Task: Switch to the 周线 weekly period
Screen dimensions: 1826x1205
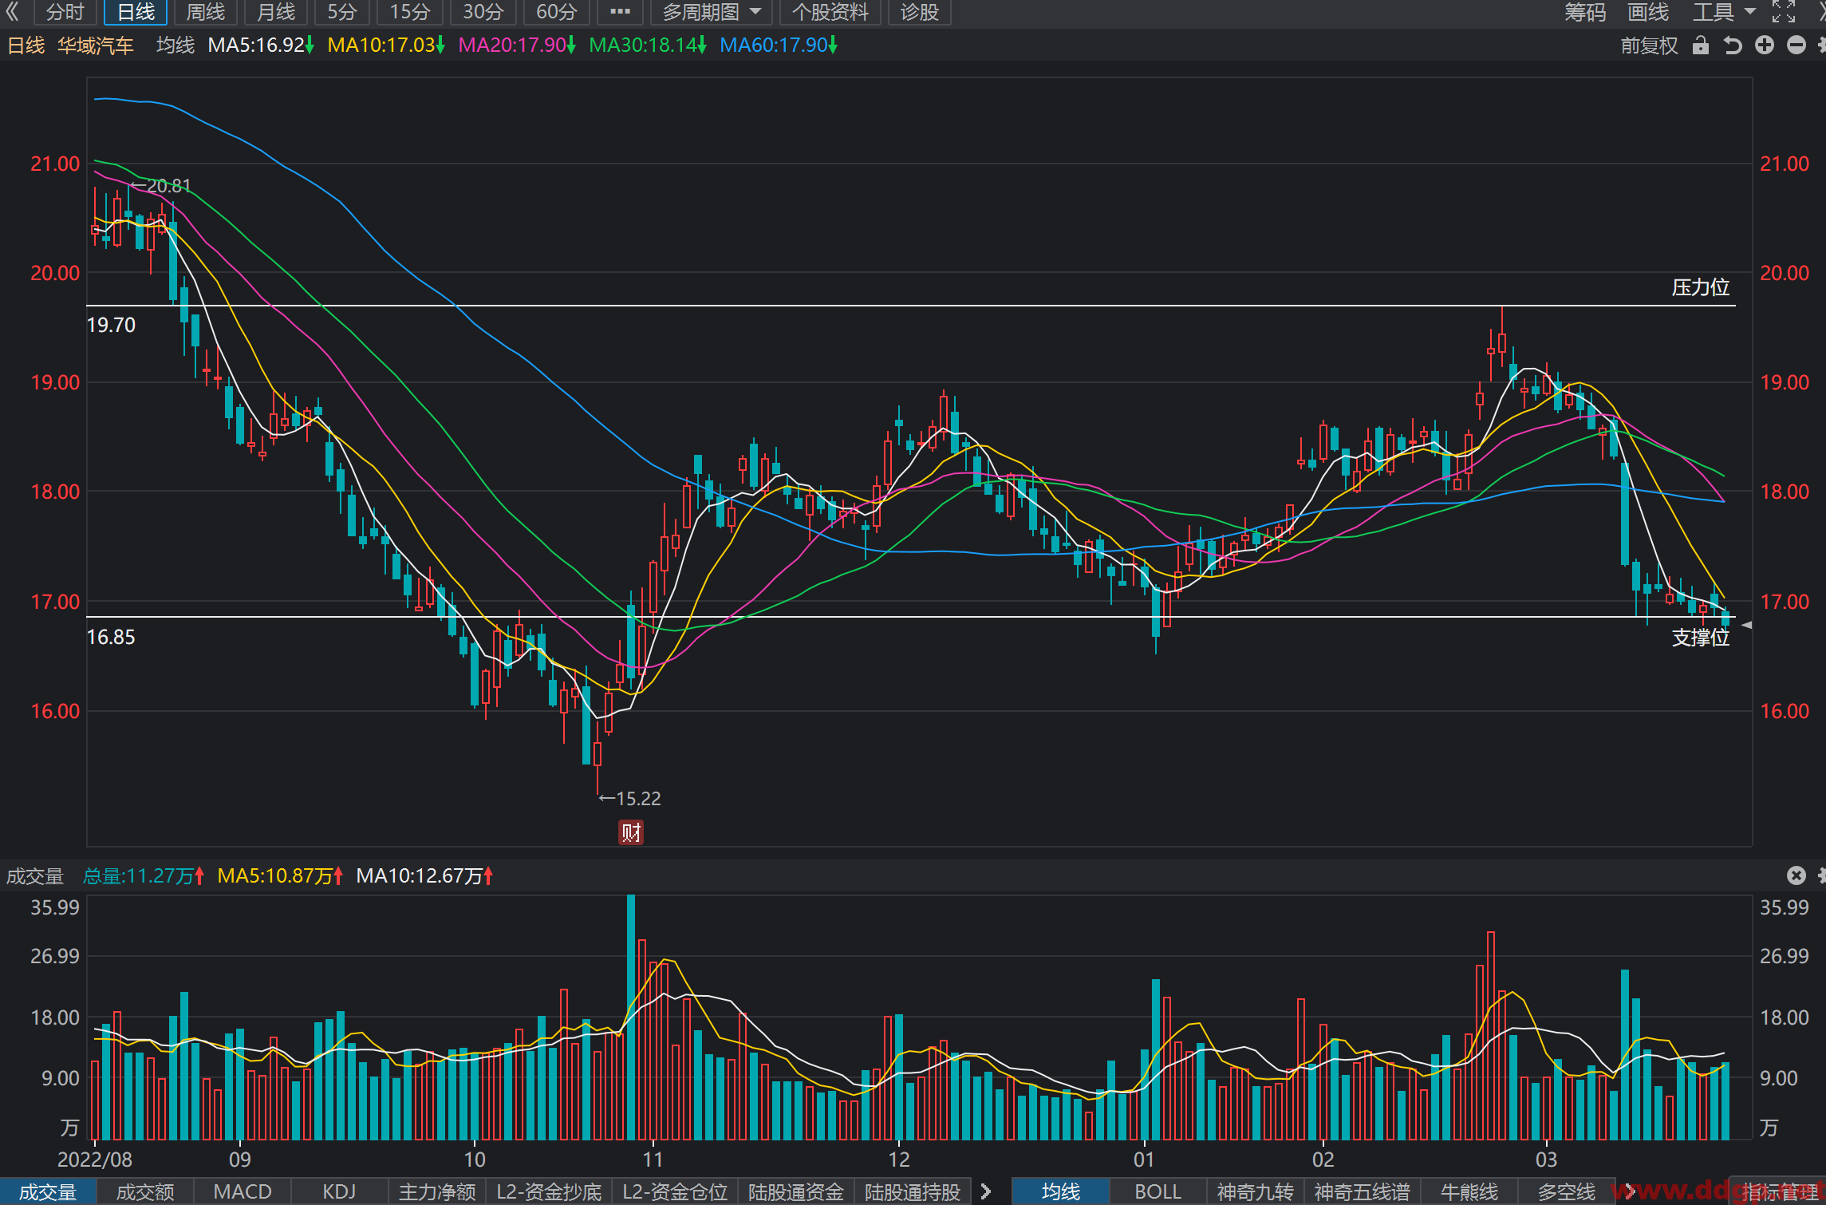Action: [206, 12]
